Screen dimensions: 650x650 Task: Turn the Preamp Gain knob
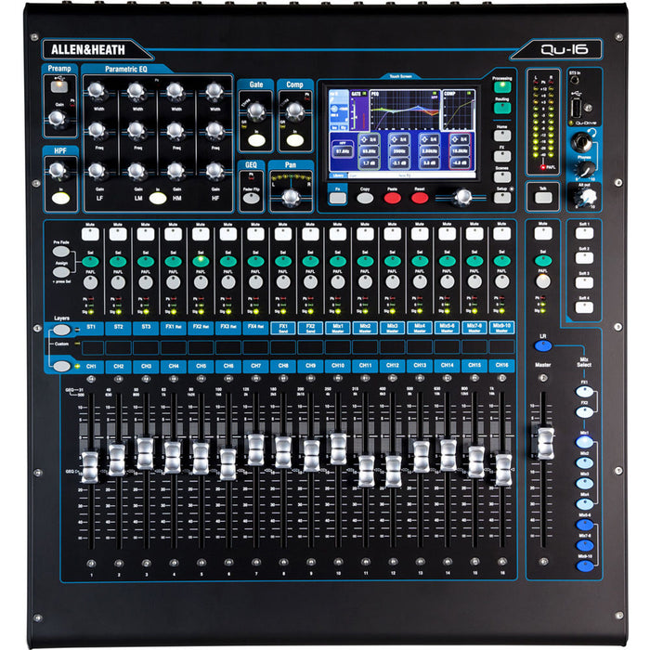57,119
